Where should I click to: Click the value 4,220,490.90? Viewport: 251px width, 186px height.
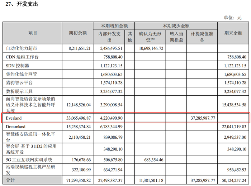point(112,118)
